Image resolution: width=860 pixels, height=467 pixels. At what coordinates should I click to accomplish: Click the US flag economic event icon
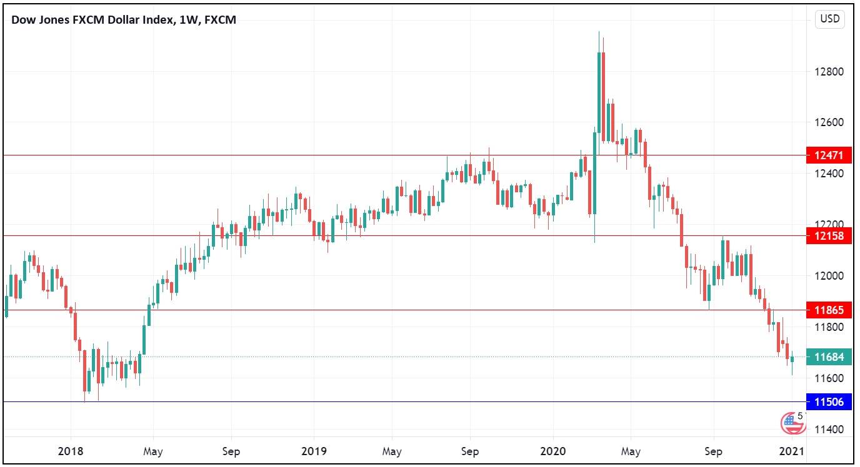[x=792, y=423]
